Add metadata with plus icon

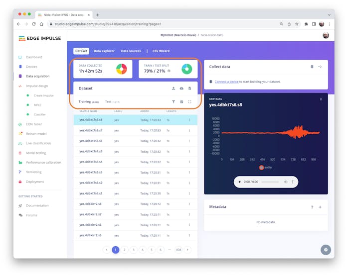pyautogui.click(x=320, y=207)
